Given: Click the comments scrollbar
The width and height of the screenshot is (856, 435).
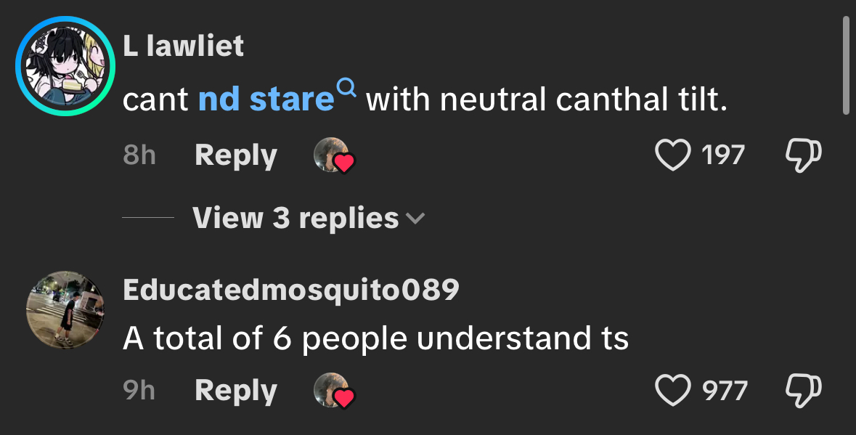Looking at the screenshot, I should click(846, 65).
